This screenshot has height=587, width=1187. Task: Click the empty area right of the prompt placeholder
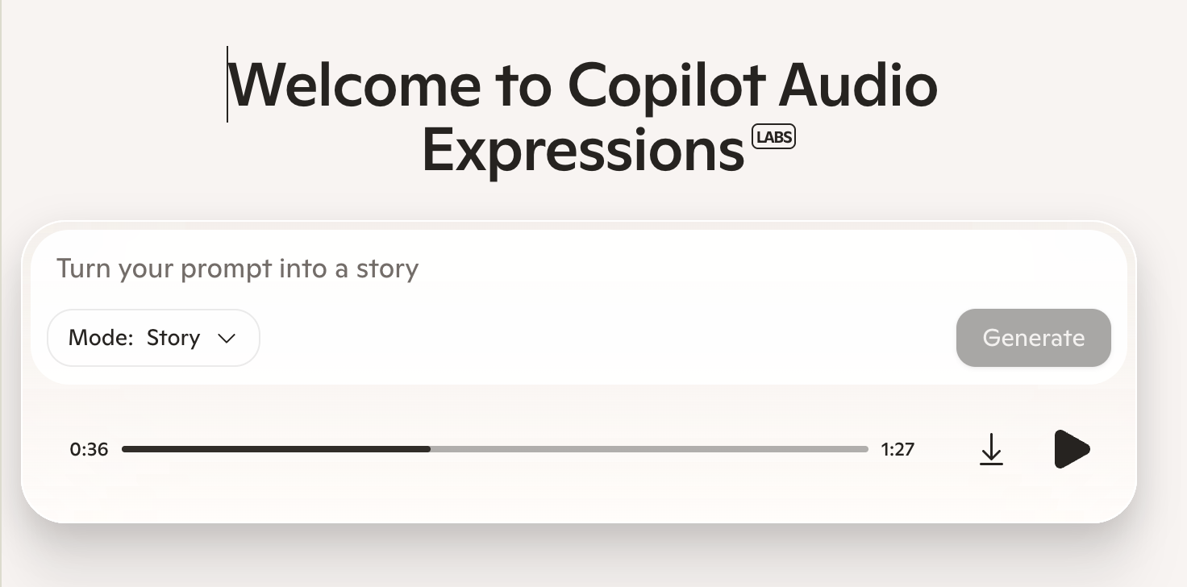pos(726,269)
